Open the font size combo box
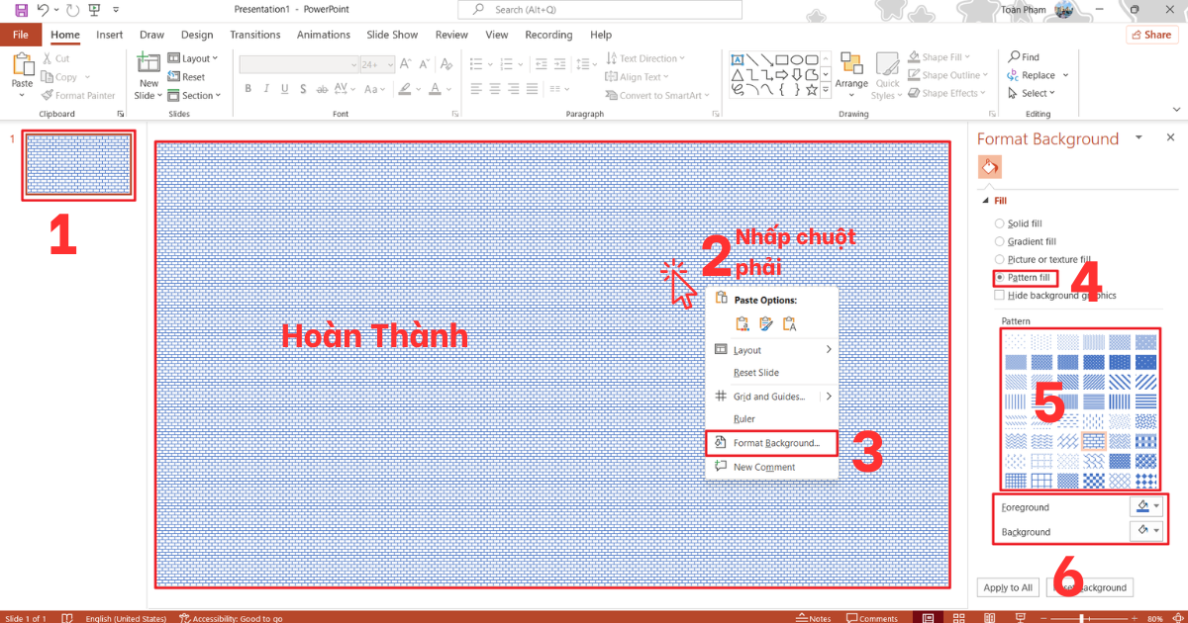Image resolution: width=1188 pixels, height=623 pixels. click(376, 64)
